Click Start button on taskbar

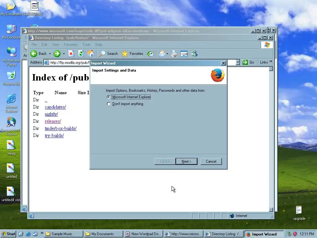(8, 234)
